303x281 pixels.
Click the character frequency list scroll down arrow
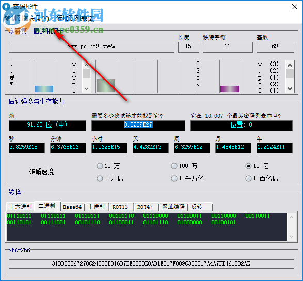coord(290,88)
